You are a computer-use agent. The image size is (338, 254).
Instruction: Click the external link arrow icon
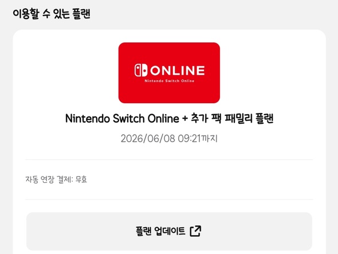pyautogui.click(x=195, y=231)
